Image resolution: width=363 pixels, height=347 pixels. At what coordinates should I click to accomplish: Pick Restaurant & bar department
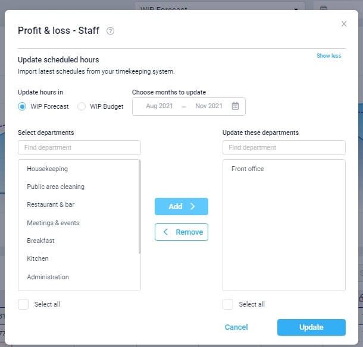(51, 204)
